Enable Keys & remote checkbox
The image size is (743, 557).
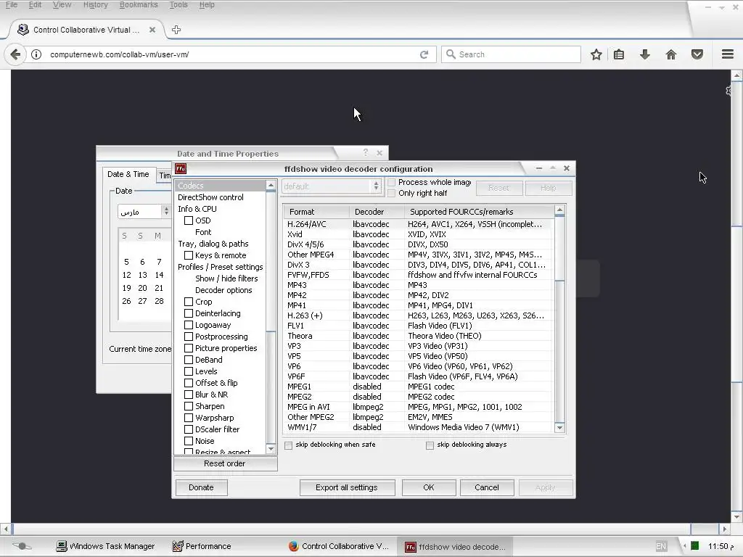coord(189,255)
